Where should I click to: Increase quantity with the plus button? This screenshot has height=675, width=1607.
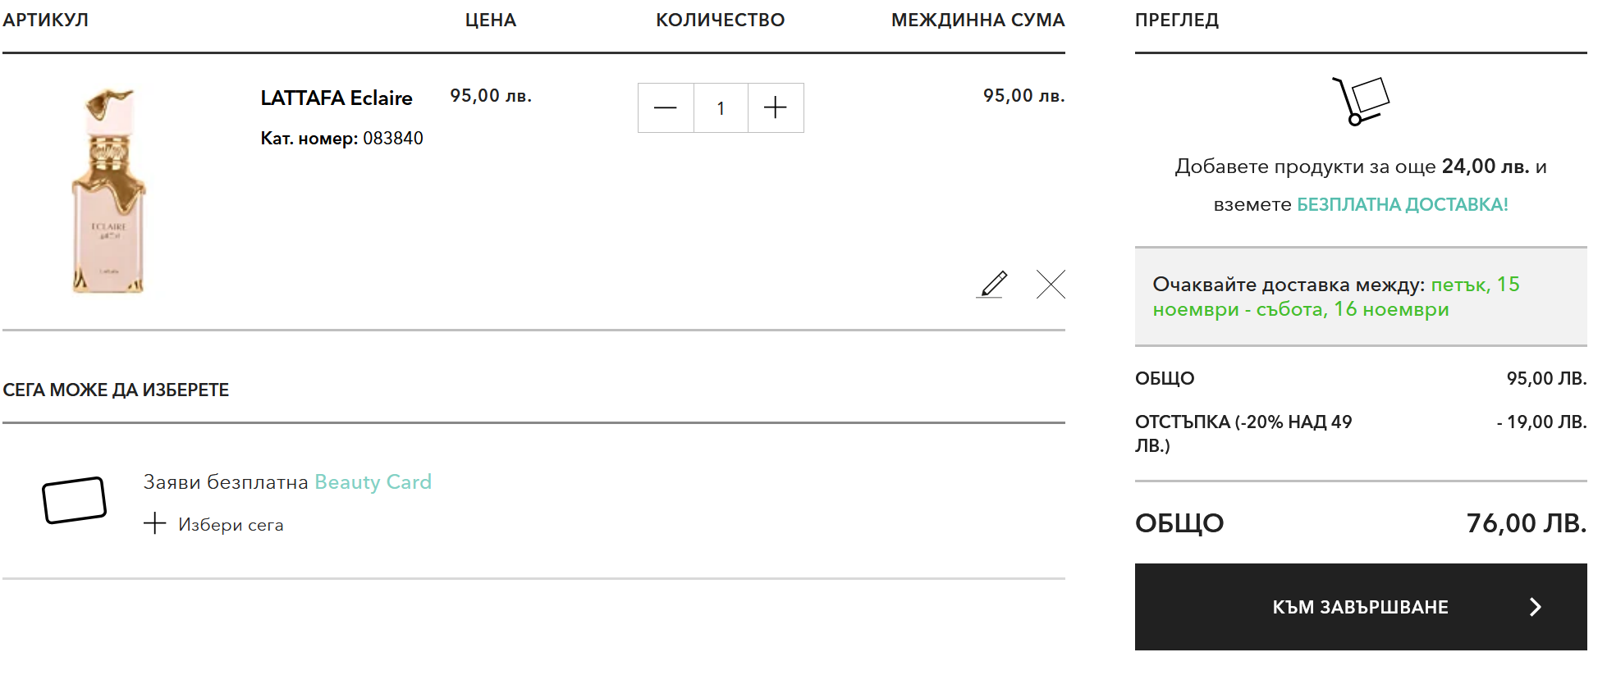(x=775, y=107)
